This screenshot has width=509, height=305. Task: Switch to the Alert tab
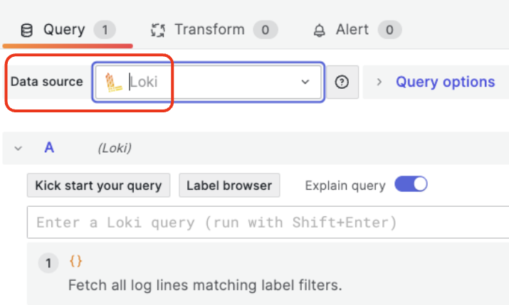pos(352,30)
